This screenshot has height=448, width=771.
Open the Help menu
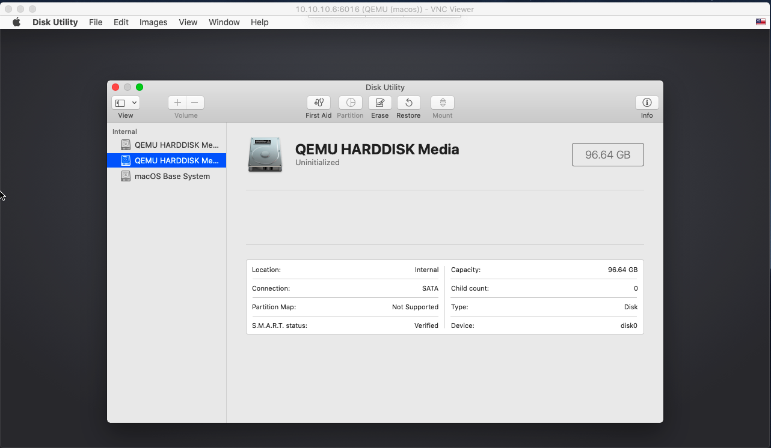pyautogui.click(x=260, y=22)
